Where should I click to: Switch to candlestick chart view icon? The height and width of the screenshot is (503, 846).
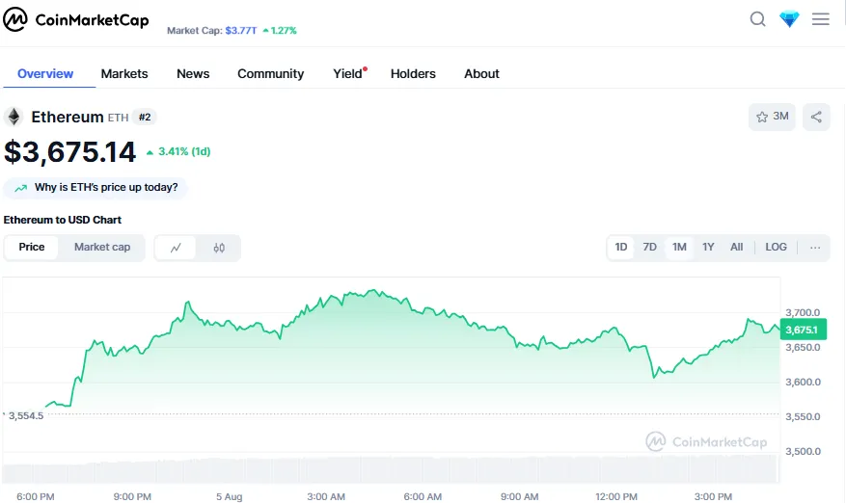click(219, 248)
